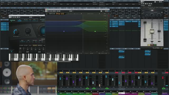The height and width of the screenshot is (95, 169).
Task: Select the AdVox FX 2 channel name
Action: click(x=134, y=93)
